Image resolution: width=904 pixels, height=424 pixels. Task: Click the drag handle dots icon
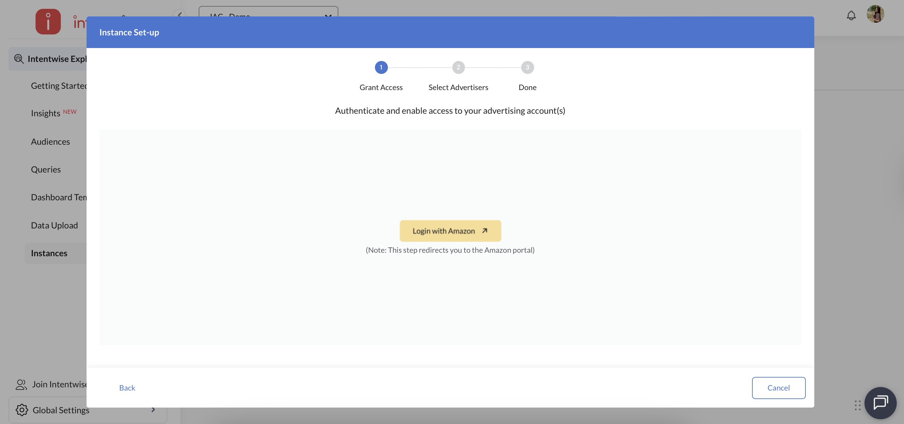tap(857, 405)
